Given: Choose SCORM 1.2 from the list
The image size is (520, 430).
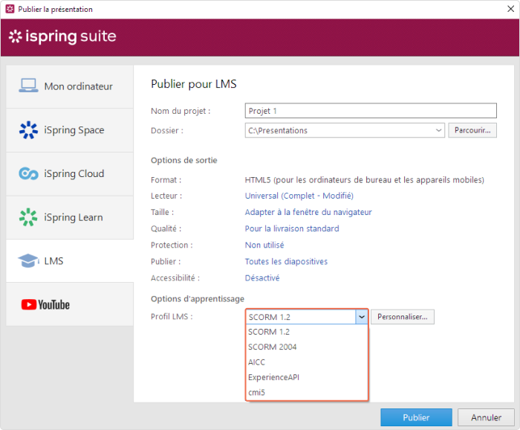Looking at the screenshot, I should (307, 332).
